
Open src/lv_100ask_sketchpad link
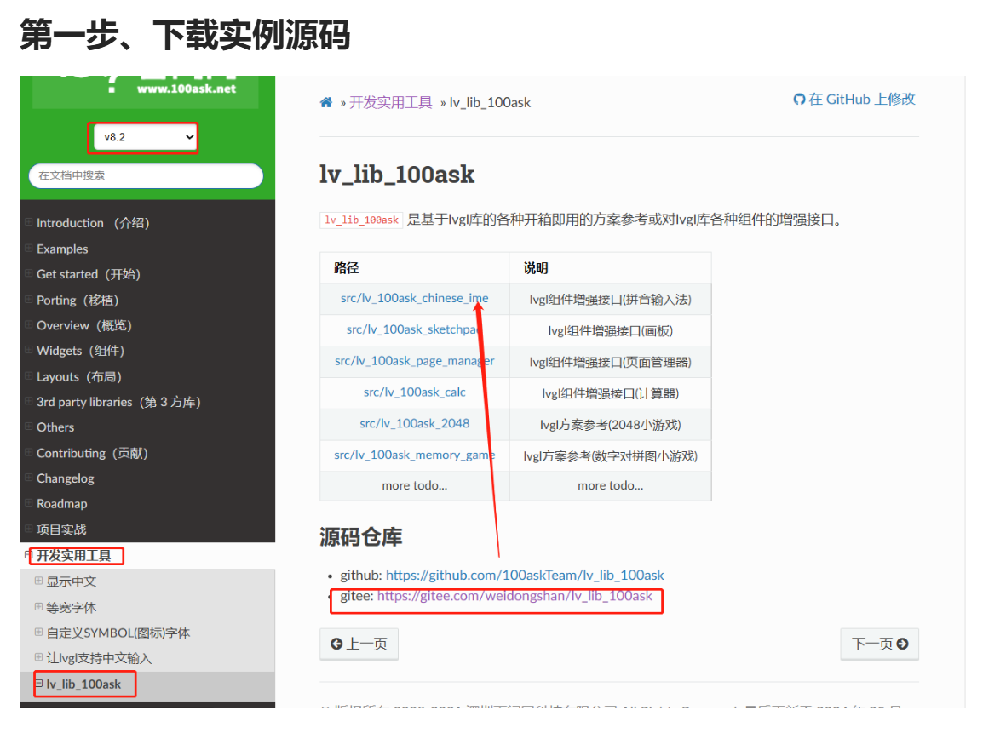tap(414, 329)
